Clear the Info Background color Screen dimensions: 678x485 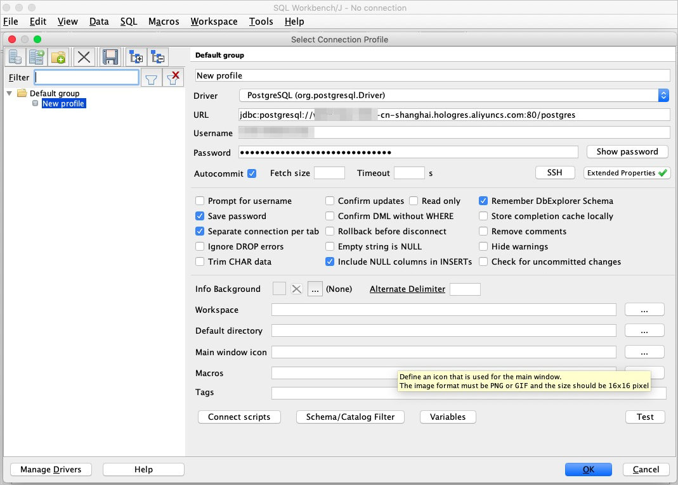click(x=297, y=289)
